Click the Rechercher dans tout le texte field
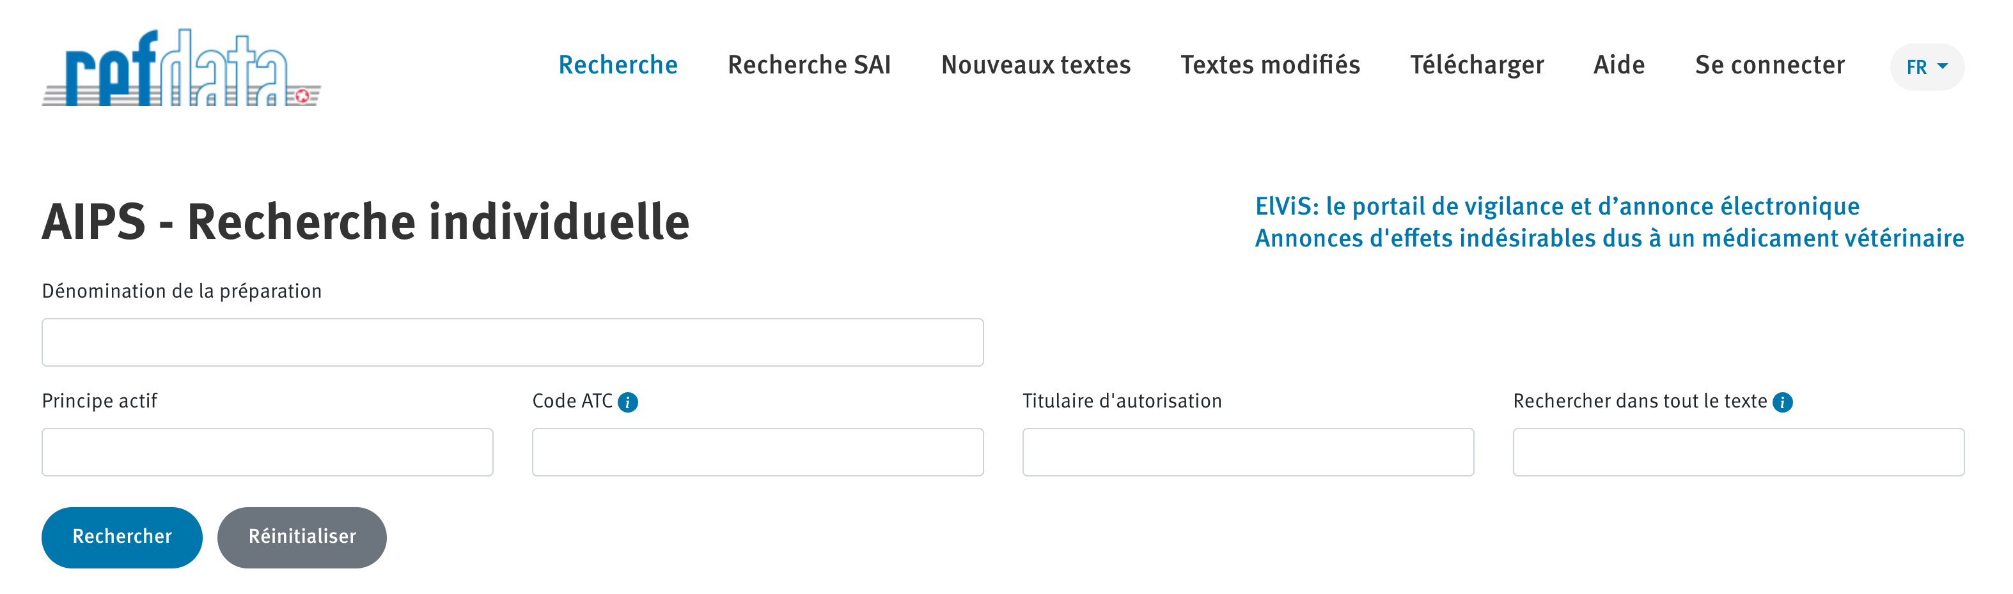Image resolution: width=2013 pixels, height=594 pixels. tap(1738, 452)
